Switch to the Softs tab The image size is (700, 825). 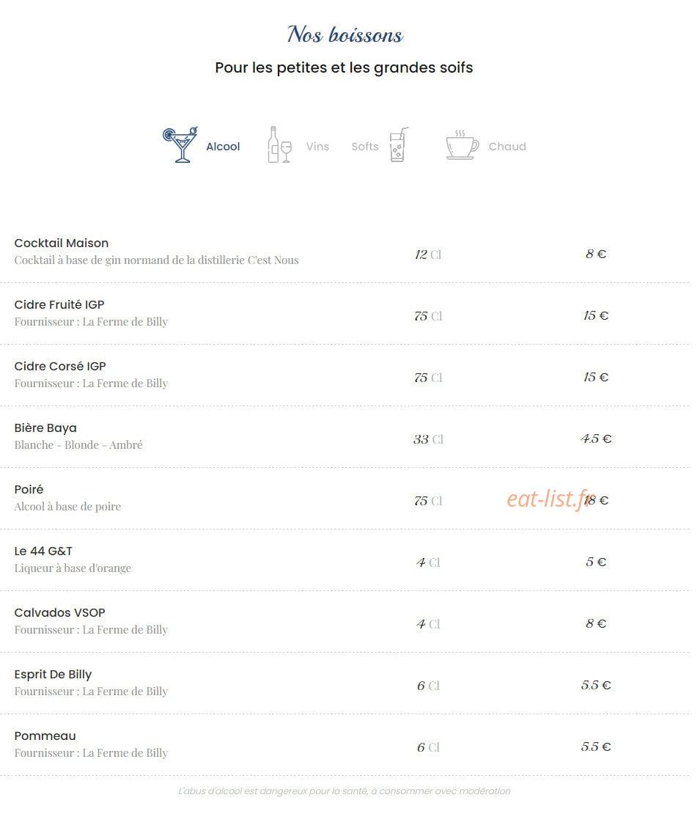(365, 147)
